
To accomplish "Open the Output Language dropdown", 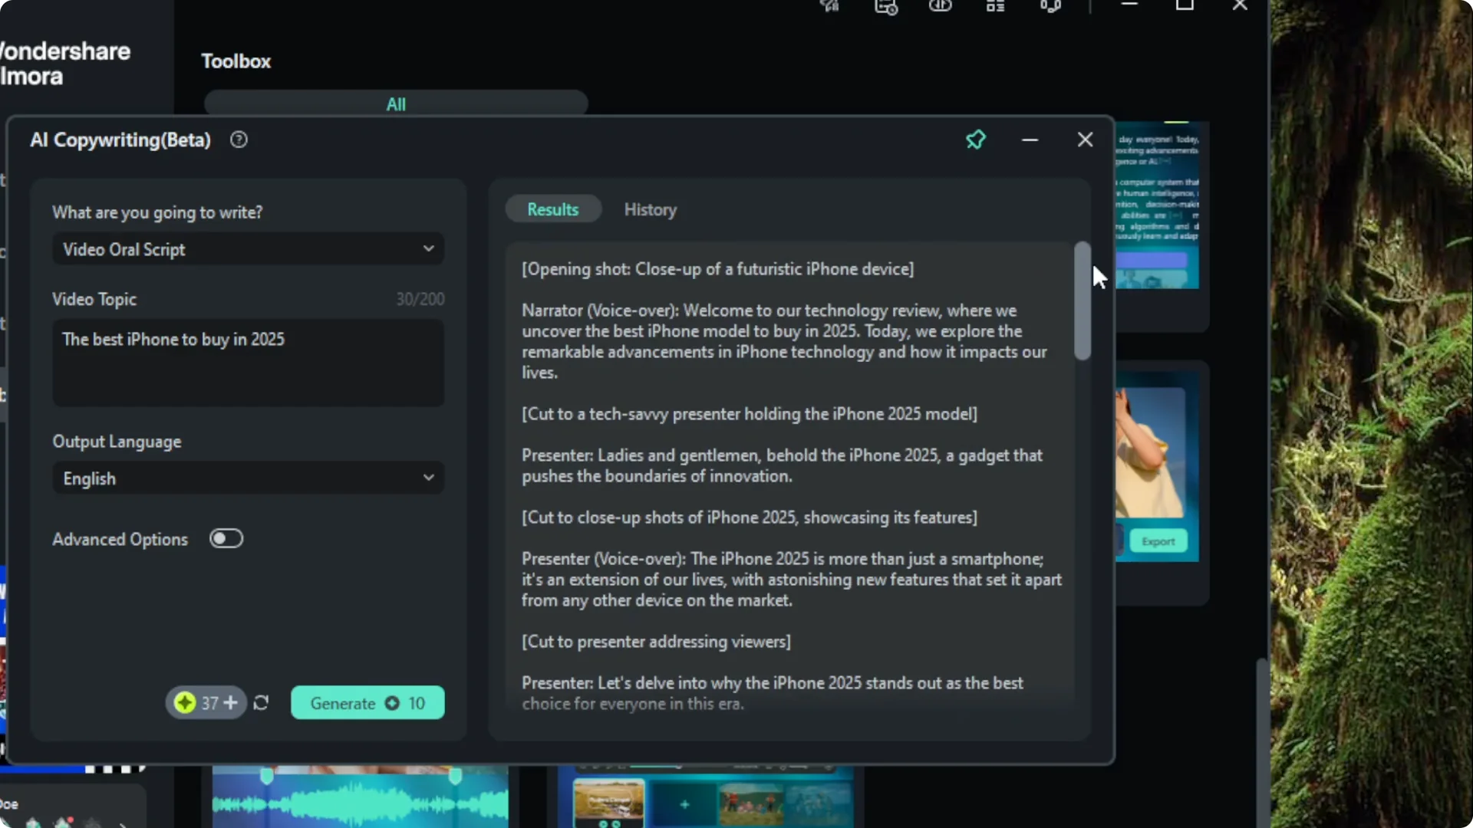I will click(247, 478).
